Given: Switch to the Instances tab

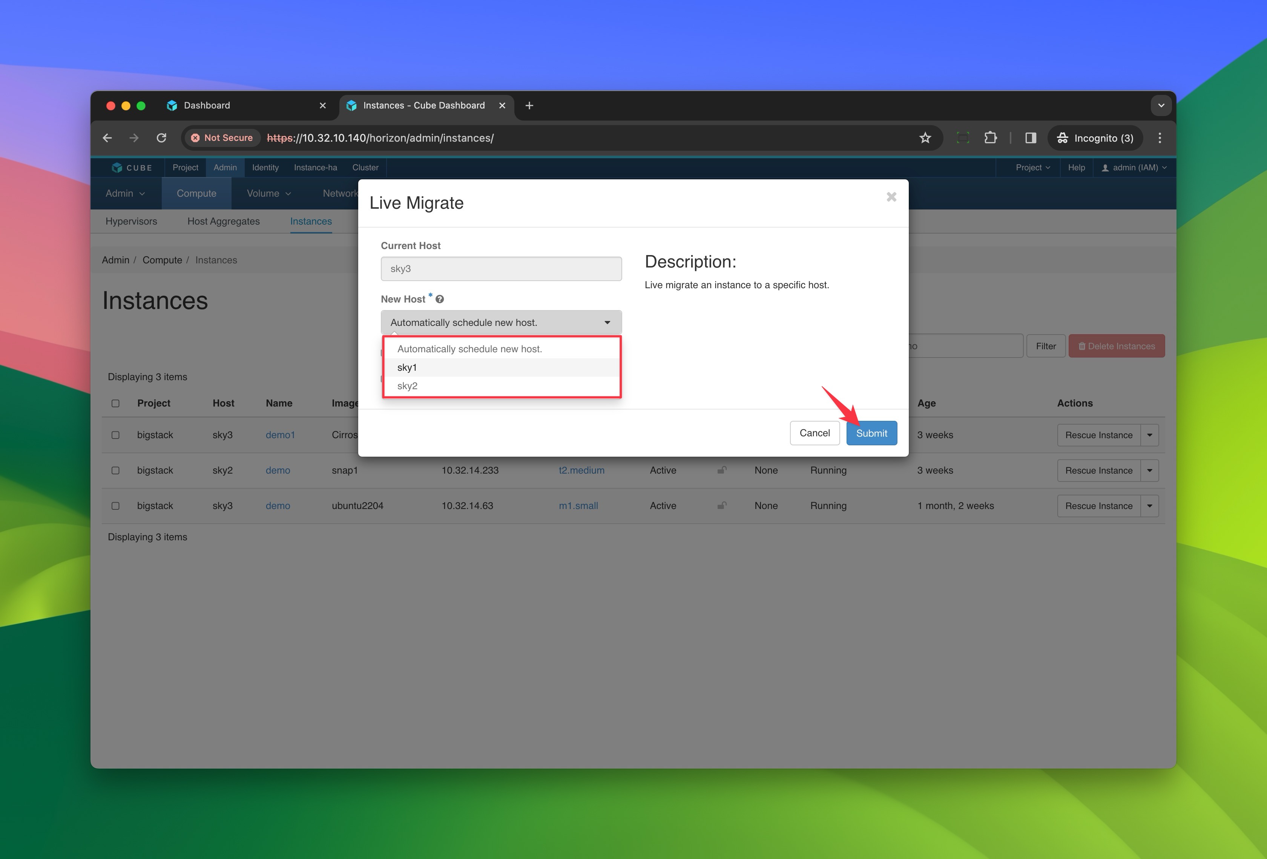Looking at the screenshot, I should pos(311,221).
